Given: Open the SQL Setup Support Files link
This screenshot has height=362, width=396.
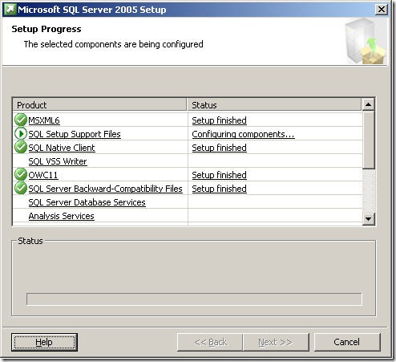Looking at the screenshot, I should tap(75, 134).
